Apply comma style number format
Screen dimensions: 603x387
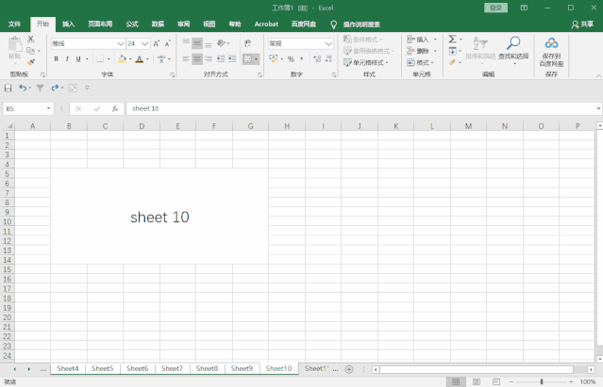point(302,59)
